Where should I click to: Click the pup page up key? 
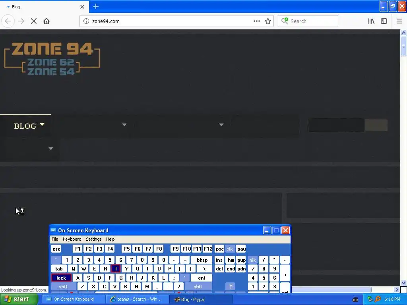click(x=241, y=260)
